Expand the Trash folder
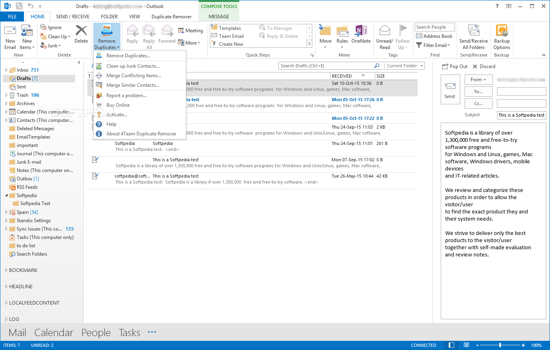The height and width of the screenshot is (350, 550). [6, 95]
